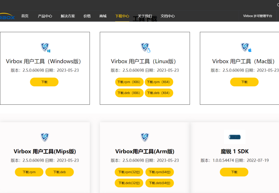Open the 关于我们 menu item
The height and width of the screenshot is (193, 279).
(x=145, y=16)
